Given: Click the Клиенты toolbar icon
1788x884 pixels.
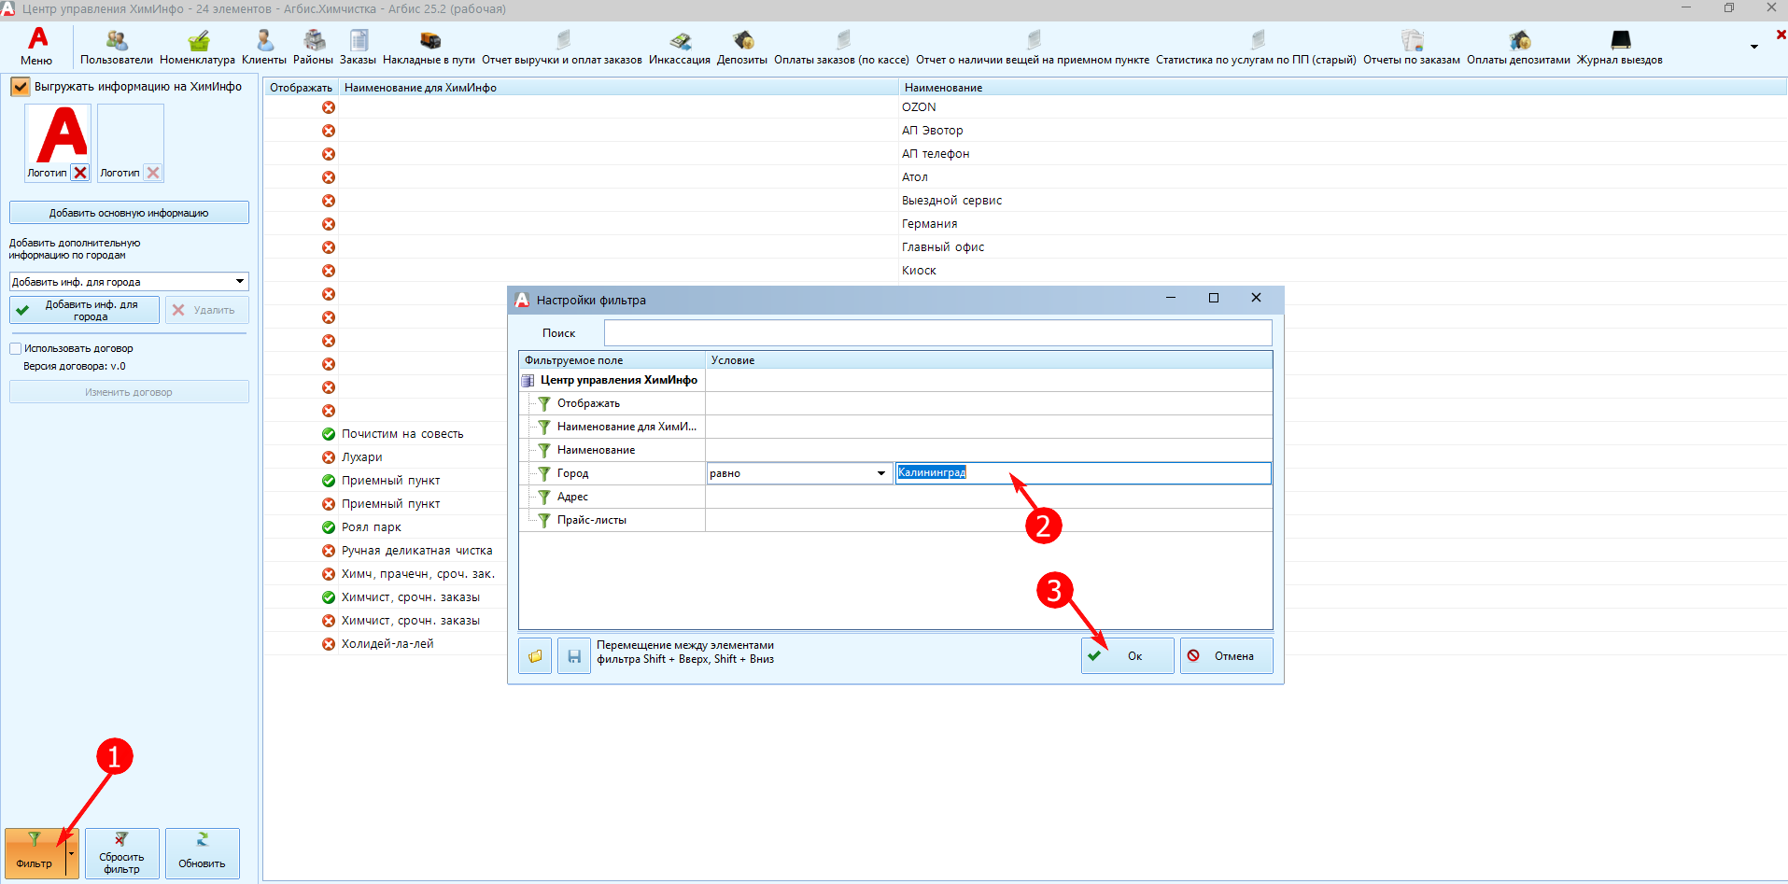Looking at the screenshot, I should pos(264,47).
